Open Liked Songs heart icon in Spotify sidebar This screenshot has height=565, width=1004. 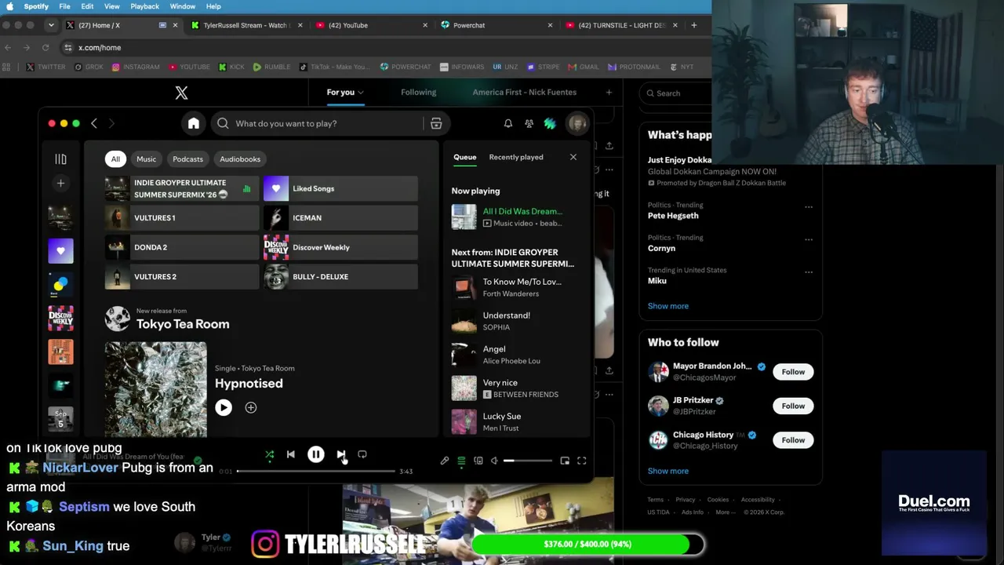click(60, 251)
